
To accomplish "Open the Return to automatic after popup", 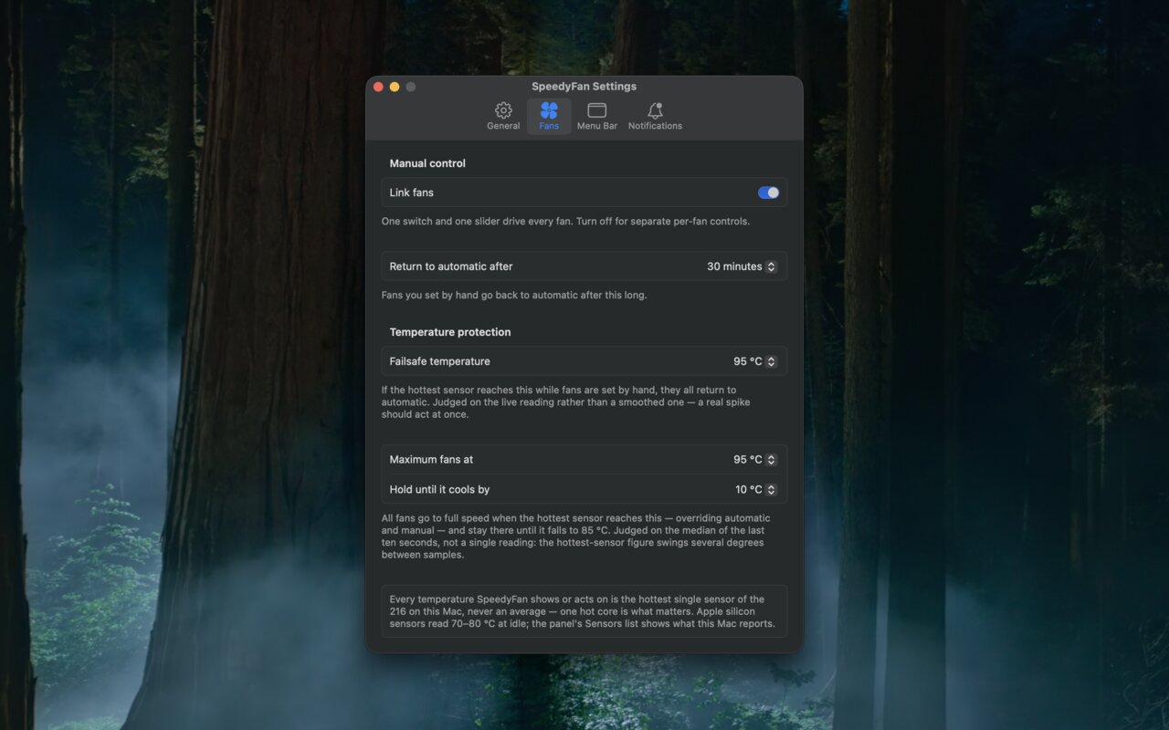I will point(742,266).
